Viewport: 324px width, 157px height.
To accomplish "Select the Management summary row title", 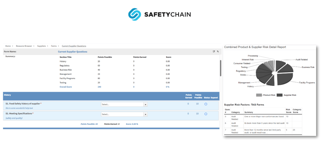I will click(66, 74).
